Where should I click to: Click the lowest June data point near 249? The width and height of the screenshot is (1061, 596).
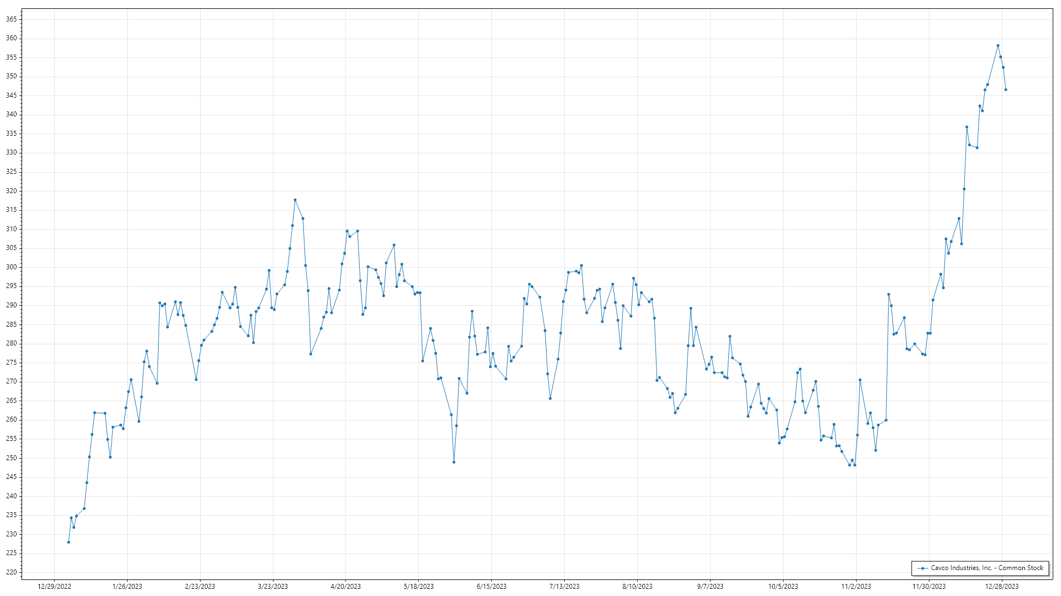point(454,462)
